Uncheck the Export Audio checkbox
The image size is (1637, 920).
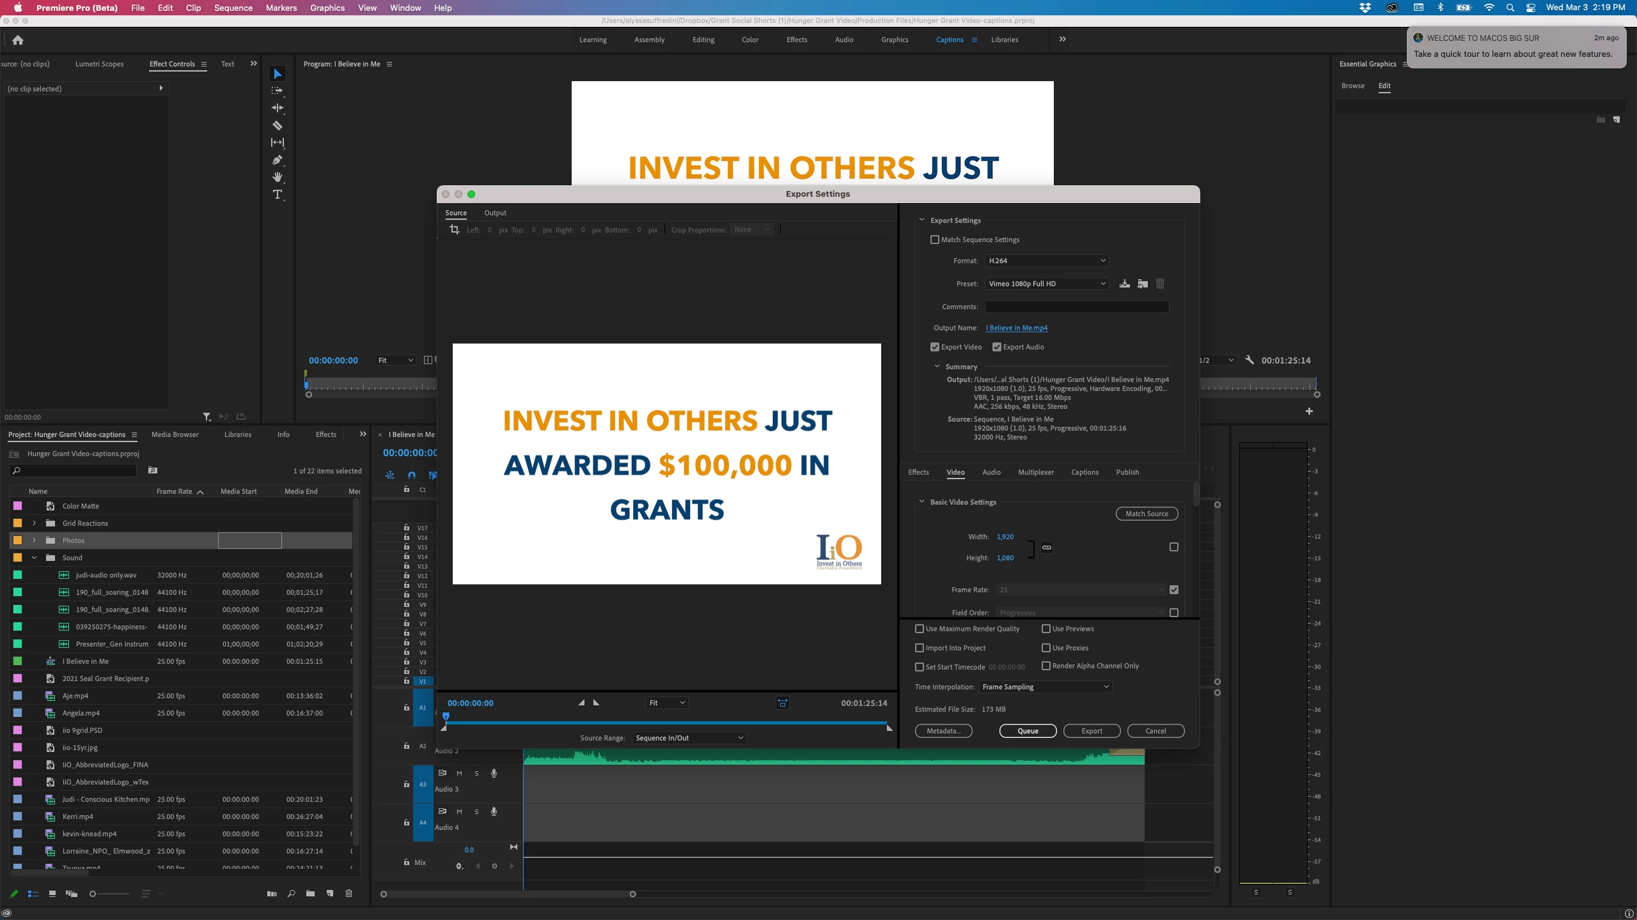(x=997, y=347)
